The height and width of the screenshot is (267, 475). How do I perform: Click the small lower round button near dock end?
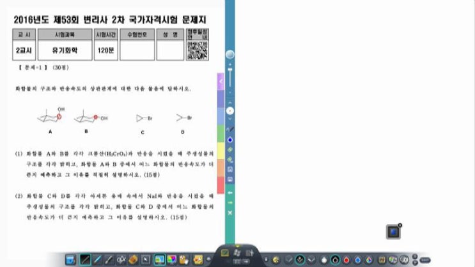(416, 263)
